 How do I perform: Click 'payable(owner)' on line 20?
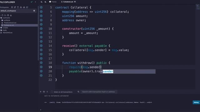click(x=81, y=72)
